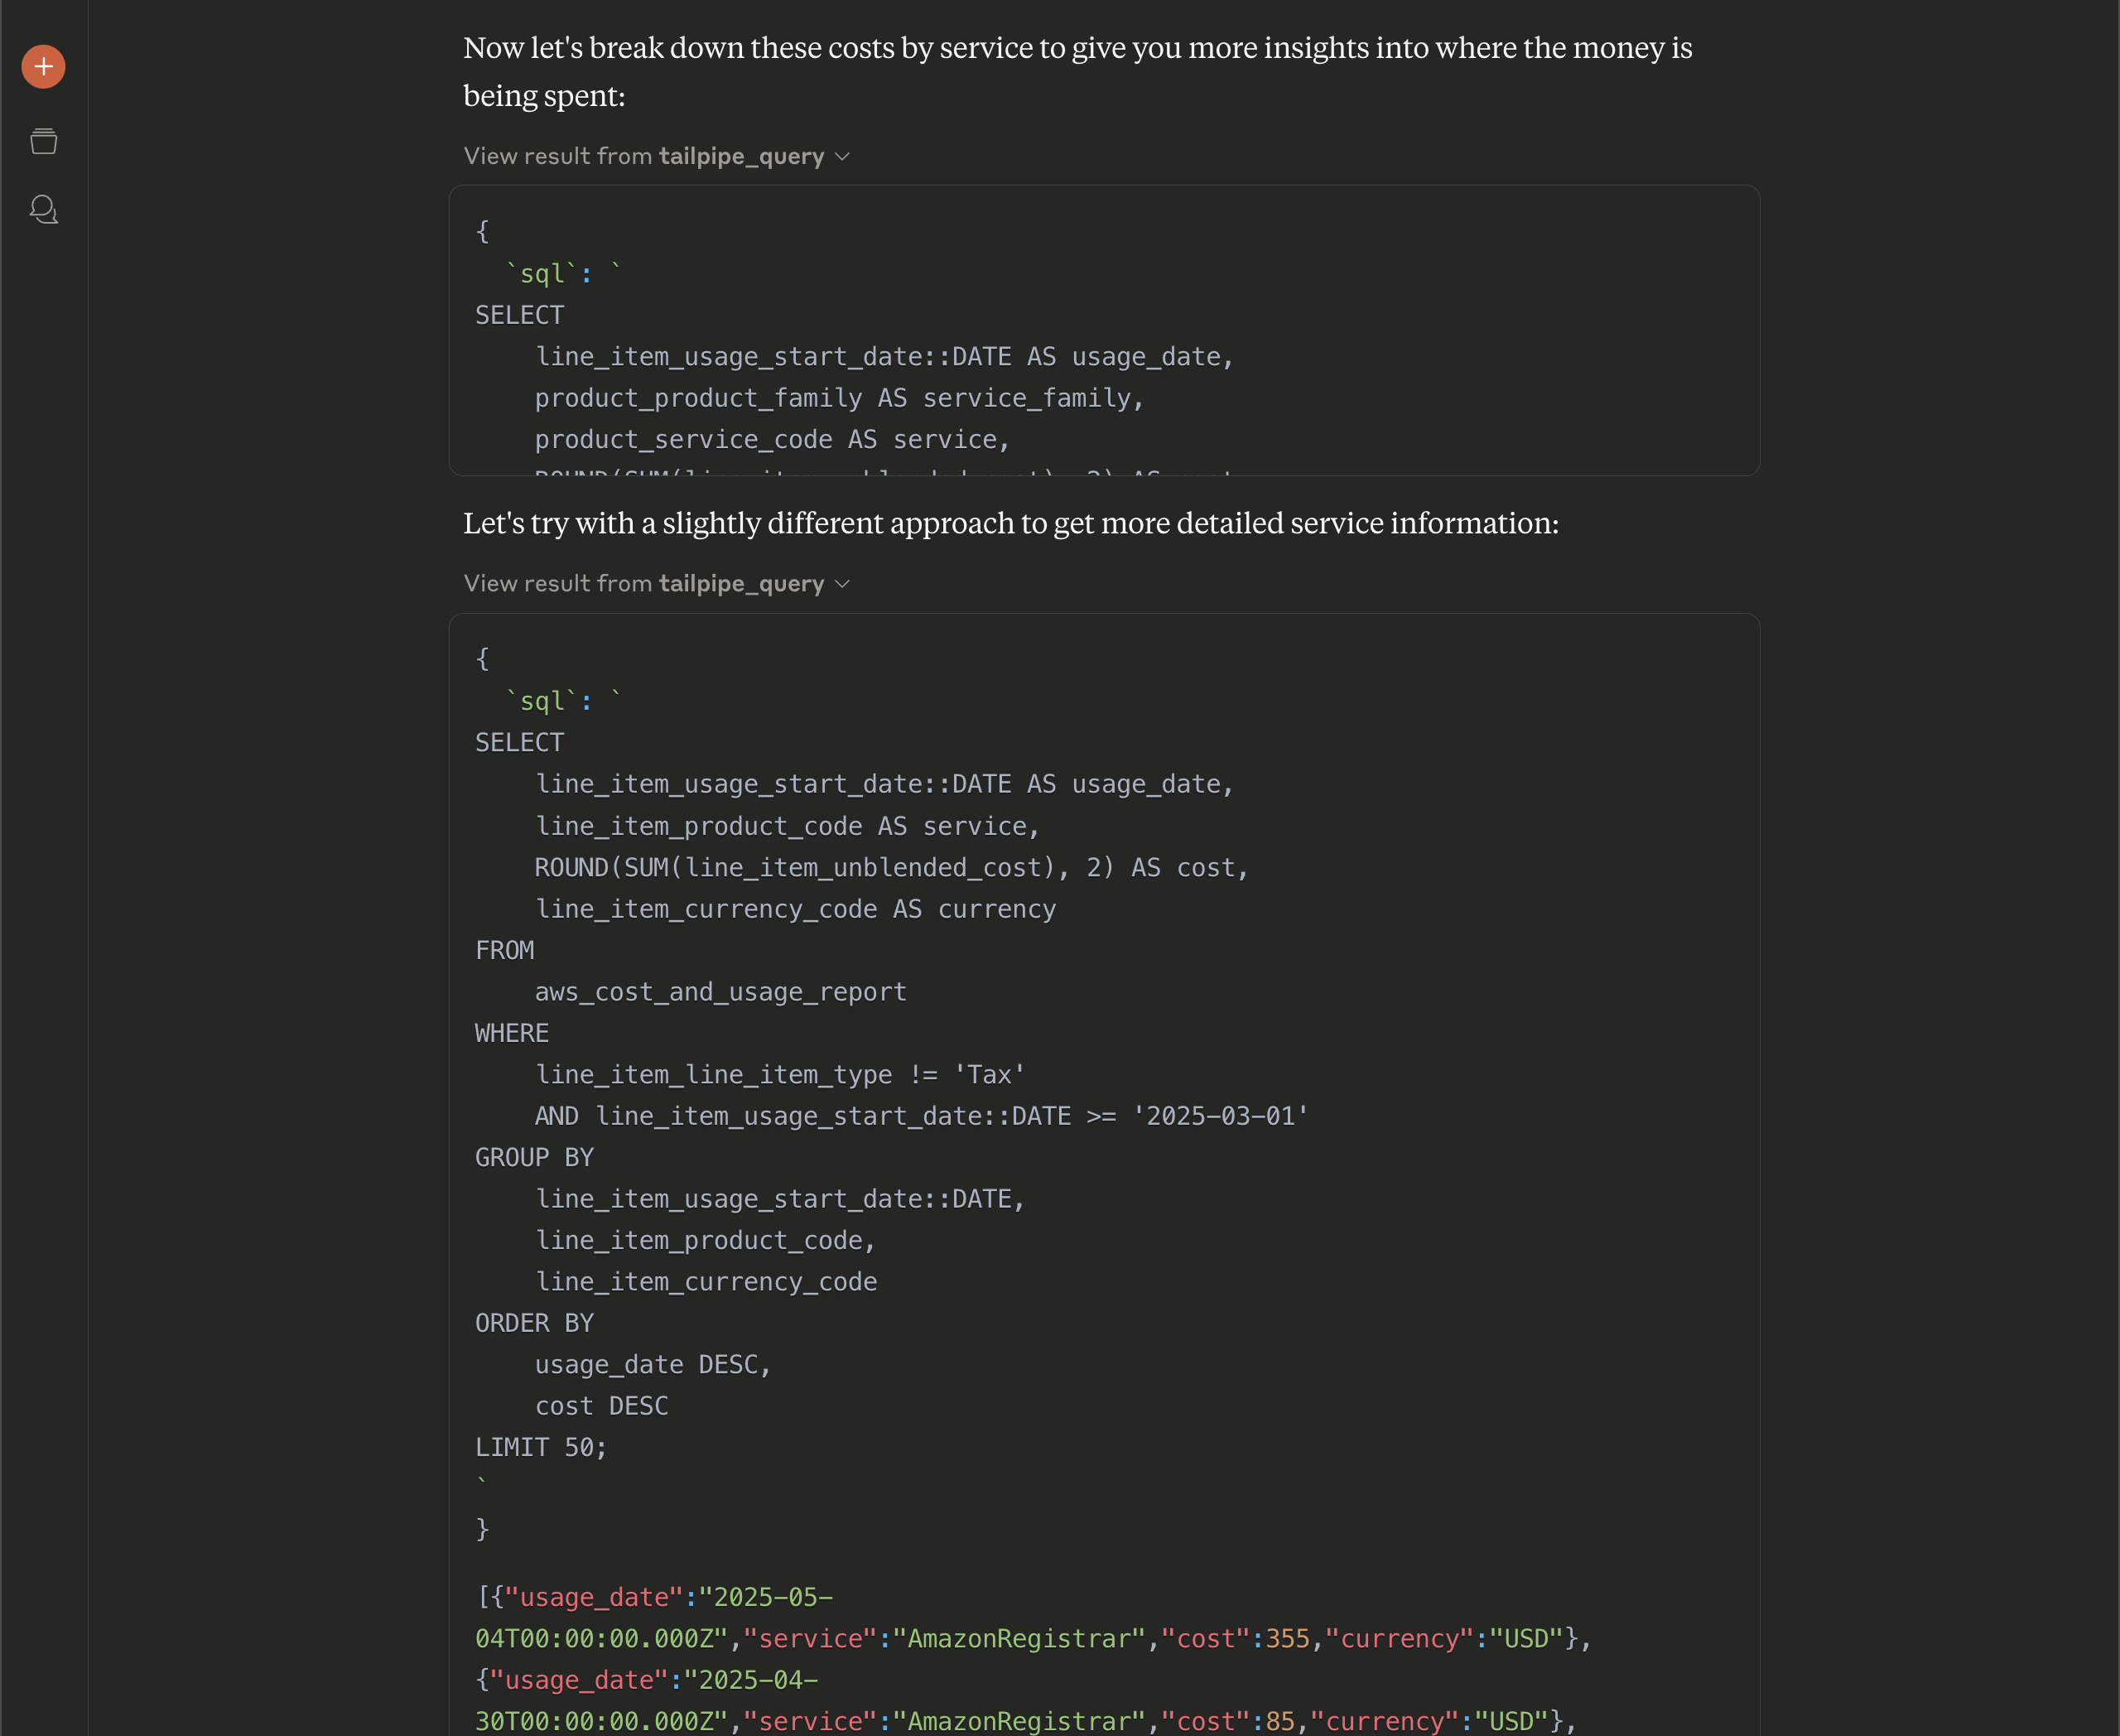The width and height of the screenshot is (2120, 1736).
Task: Collapse the first tailpipe_query result label
Action: click(644, 156)
